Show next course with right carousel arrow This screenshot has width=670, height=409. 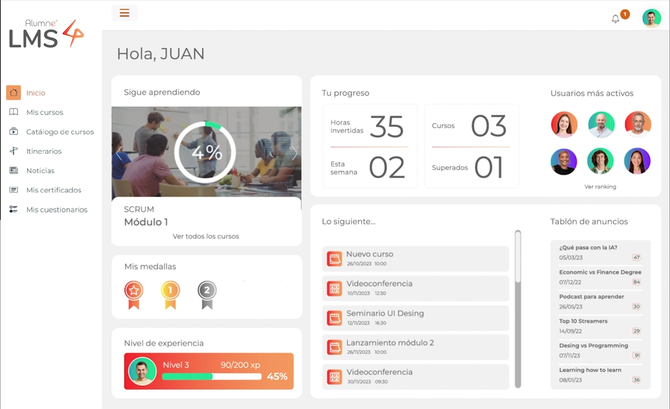click(294, 153)
